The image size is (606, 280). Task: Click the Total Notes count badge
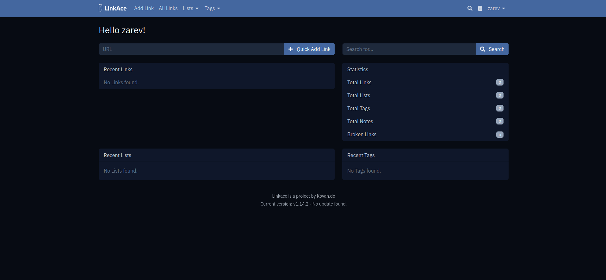click(500, 121)
